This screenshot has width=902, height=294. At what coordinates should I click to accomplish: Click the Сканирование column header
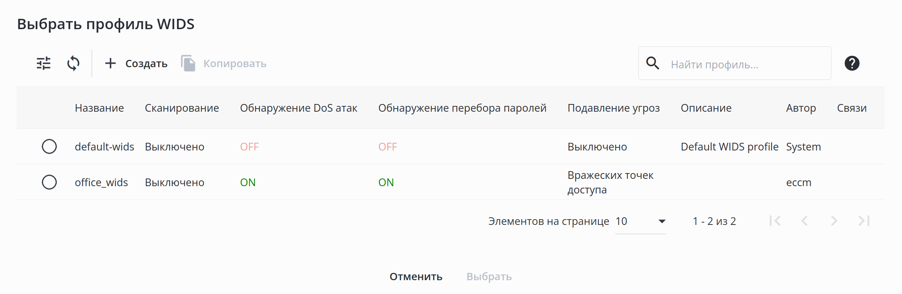pos(182,108)
